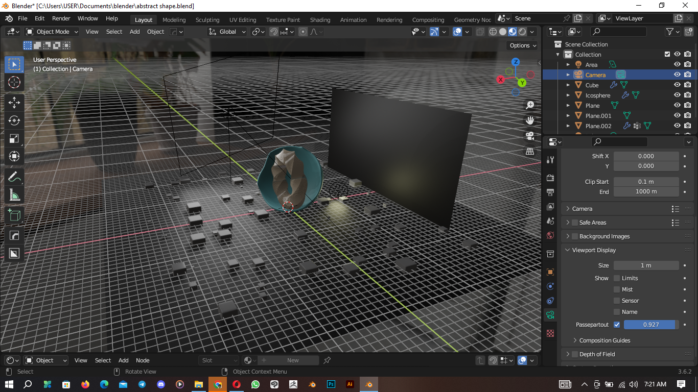Switch to the UV Editing workspace tab
Viewport: 698px width, 392px height.
click(243, 20)
